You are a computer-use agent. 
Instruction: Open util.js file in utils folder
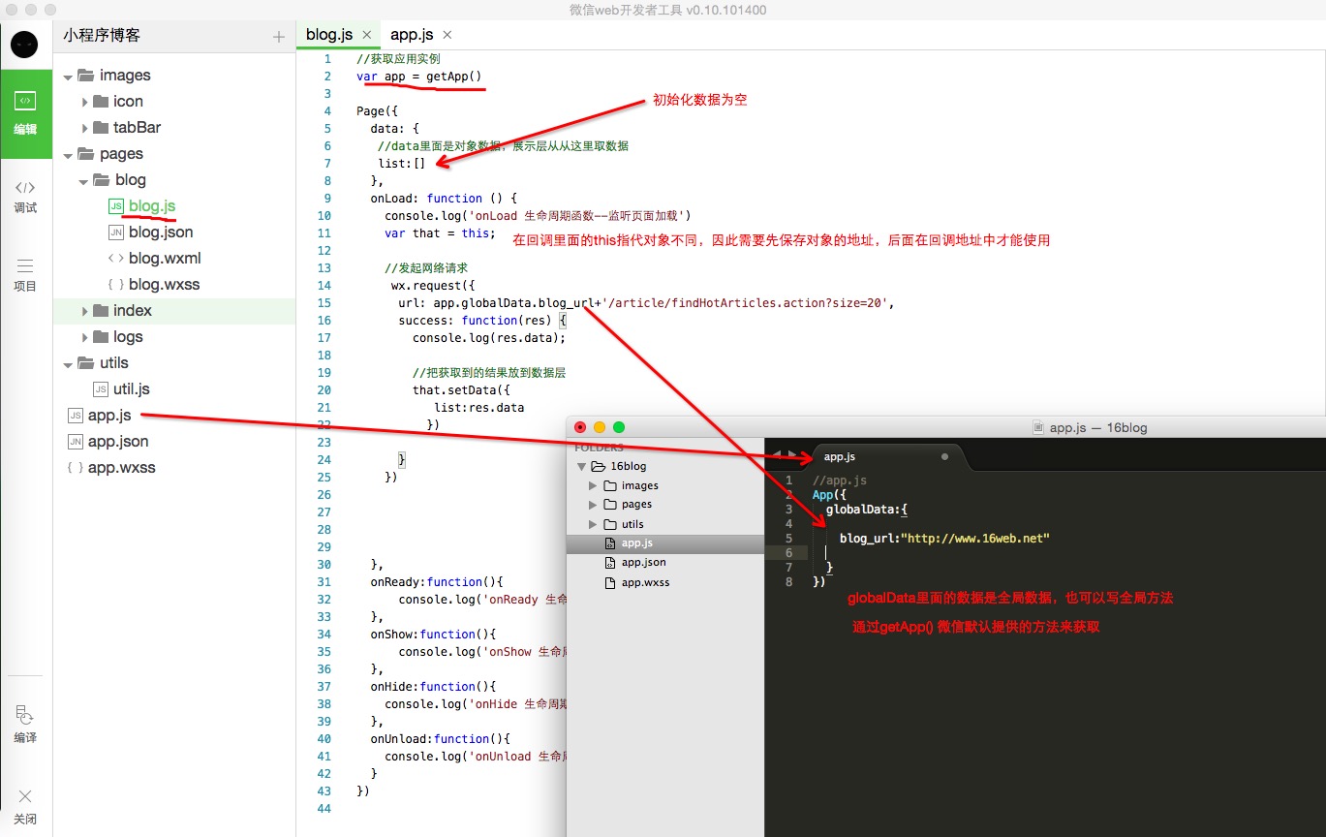click(x=131, y=389)
